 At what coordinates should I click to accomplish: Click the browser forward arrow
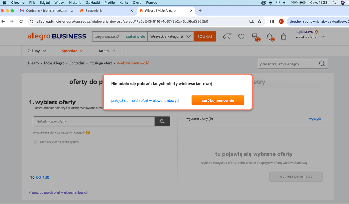click(x=12, y=21)
